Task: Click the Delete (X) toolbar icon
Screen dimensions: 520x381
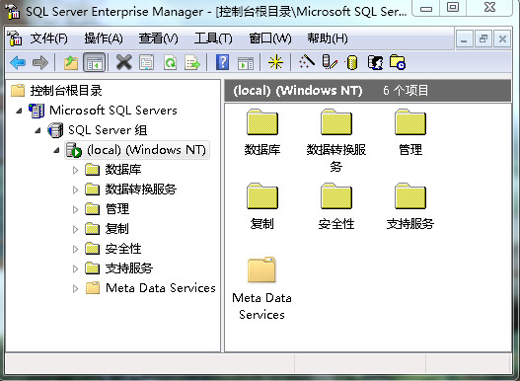Action: pyautogui.click(x=124, y=62)
